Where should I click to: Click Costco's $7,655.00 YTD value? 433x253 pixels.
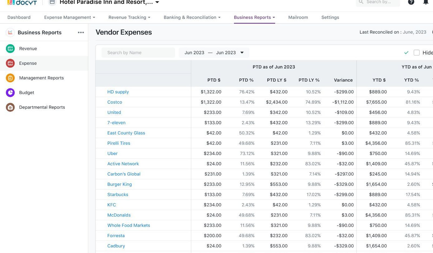click(376, 102)
